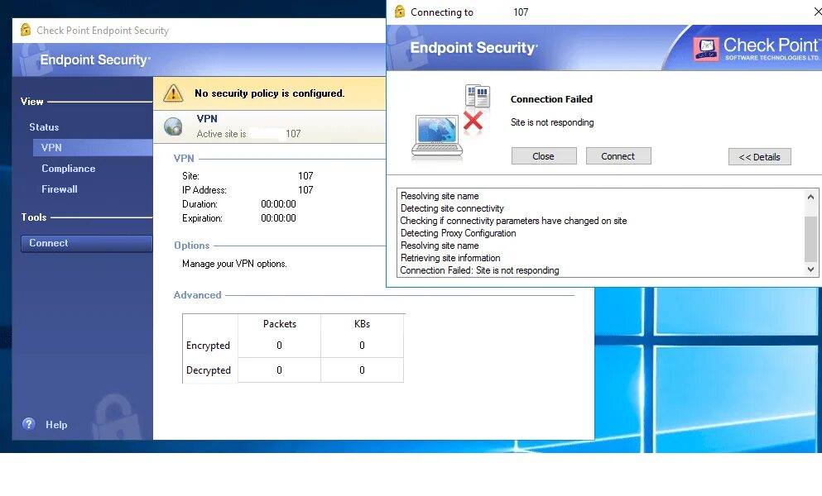Click the Close button in connection dialog
This screenshot has width=822, height=496.
pos(544,156)
